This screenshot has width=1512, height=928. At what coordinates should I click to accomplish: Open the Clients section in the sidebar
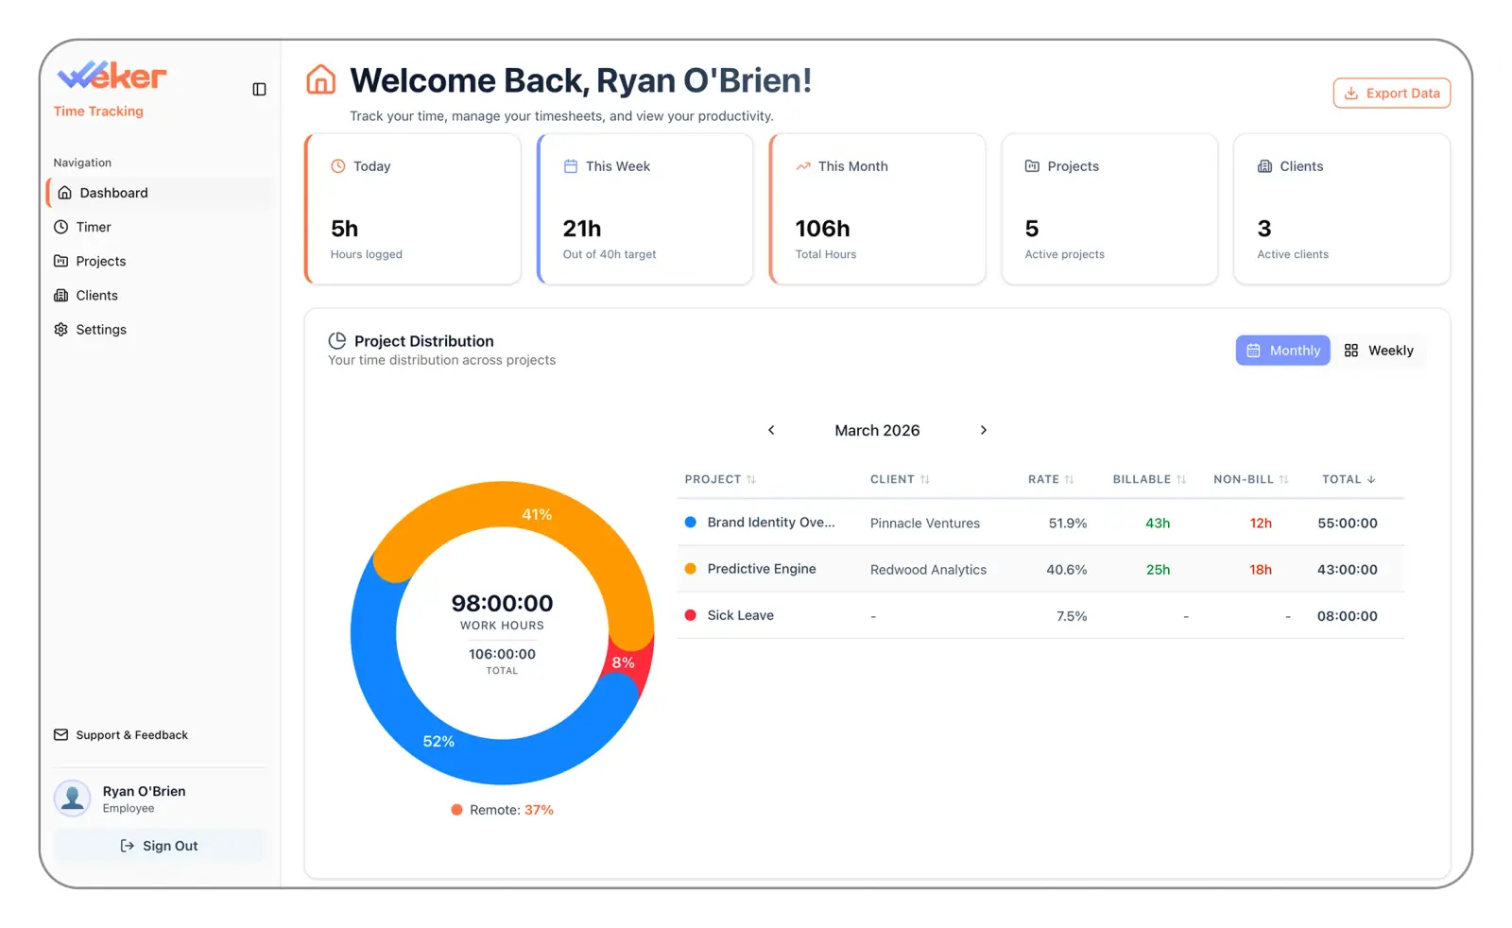click(x=94, y=295)
